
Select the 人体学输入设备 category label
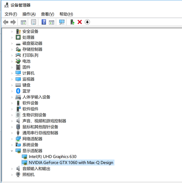point(36,97)
